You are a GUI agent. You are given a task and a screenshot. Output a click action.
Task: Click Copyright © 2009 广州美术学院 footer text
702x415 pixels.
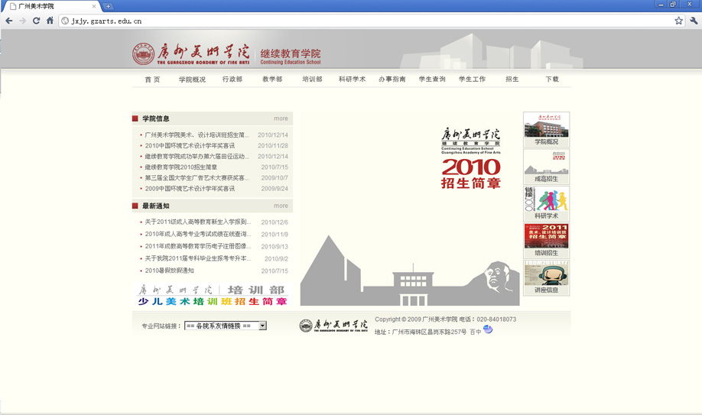(416, 319)
